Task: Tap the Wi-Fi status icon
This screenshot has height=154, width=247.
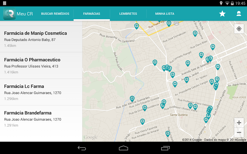Action: pos(227,3)
